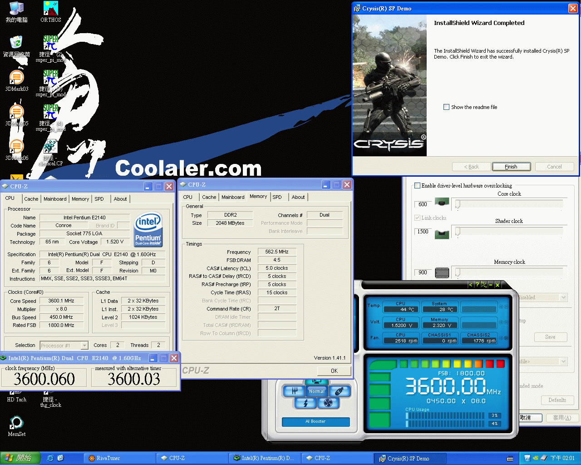Screen dimensions: 581x465
Task: Adjust the Memory clock slider handle
Action: coord(458,272)
